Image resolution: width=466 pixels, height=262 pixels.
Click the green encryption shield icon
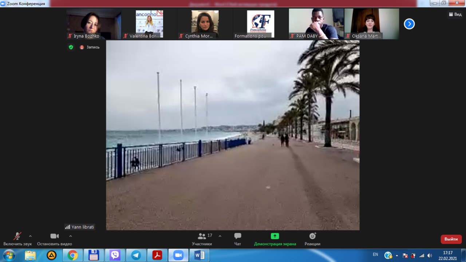tap(71, 47)
